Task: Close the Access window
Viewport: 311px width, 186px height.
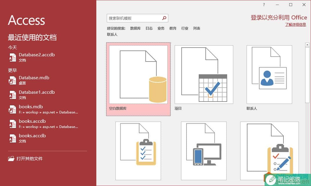Action: click(x=304, y=5)
